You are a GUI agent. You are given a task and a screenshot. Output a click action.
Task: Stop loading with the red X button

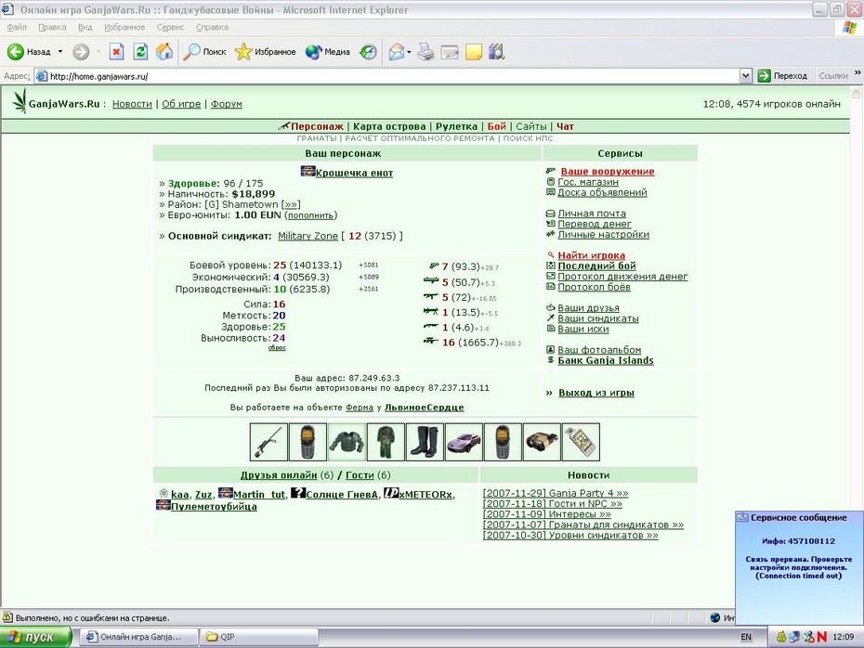[x=116, y=52]
